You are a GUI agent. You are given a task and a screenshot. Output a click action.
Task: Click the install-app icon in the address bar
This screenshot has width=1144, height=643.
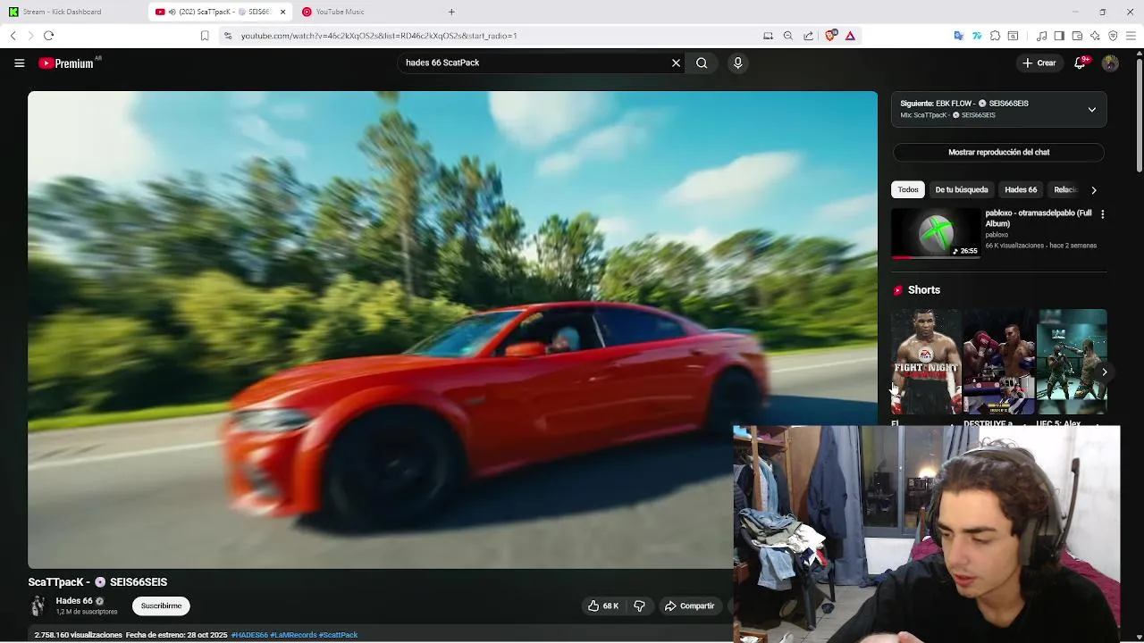768,36
